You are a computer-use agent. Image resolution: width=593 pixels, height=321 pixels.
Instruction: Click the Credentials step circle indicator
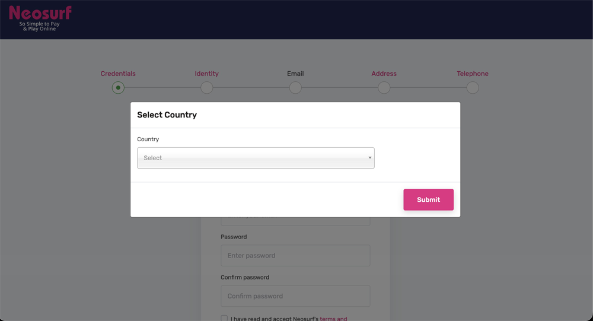pos(118,88)
